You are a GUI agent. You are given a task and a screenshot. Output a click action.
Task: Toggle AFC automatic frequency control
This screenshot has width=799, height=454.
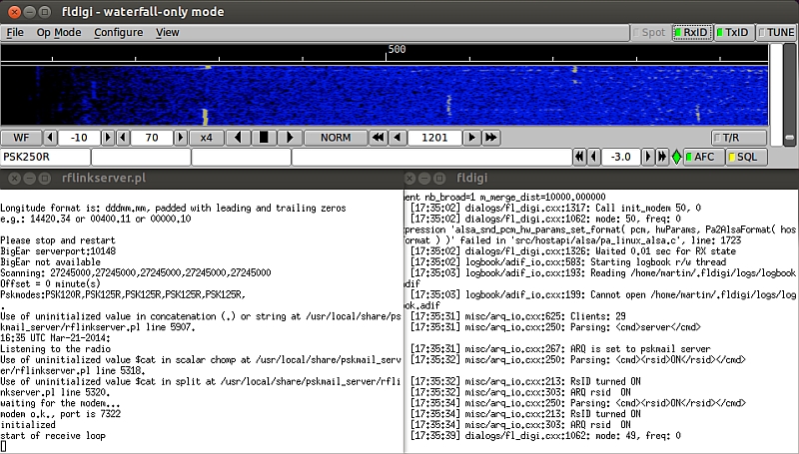pos(704,157)
